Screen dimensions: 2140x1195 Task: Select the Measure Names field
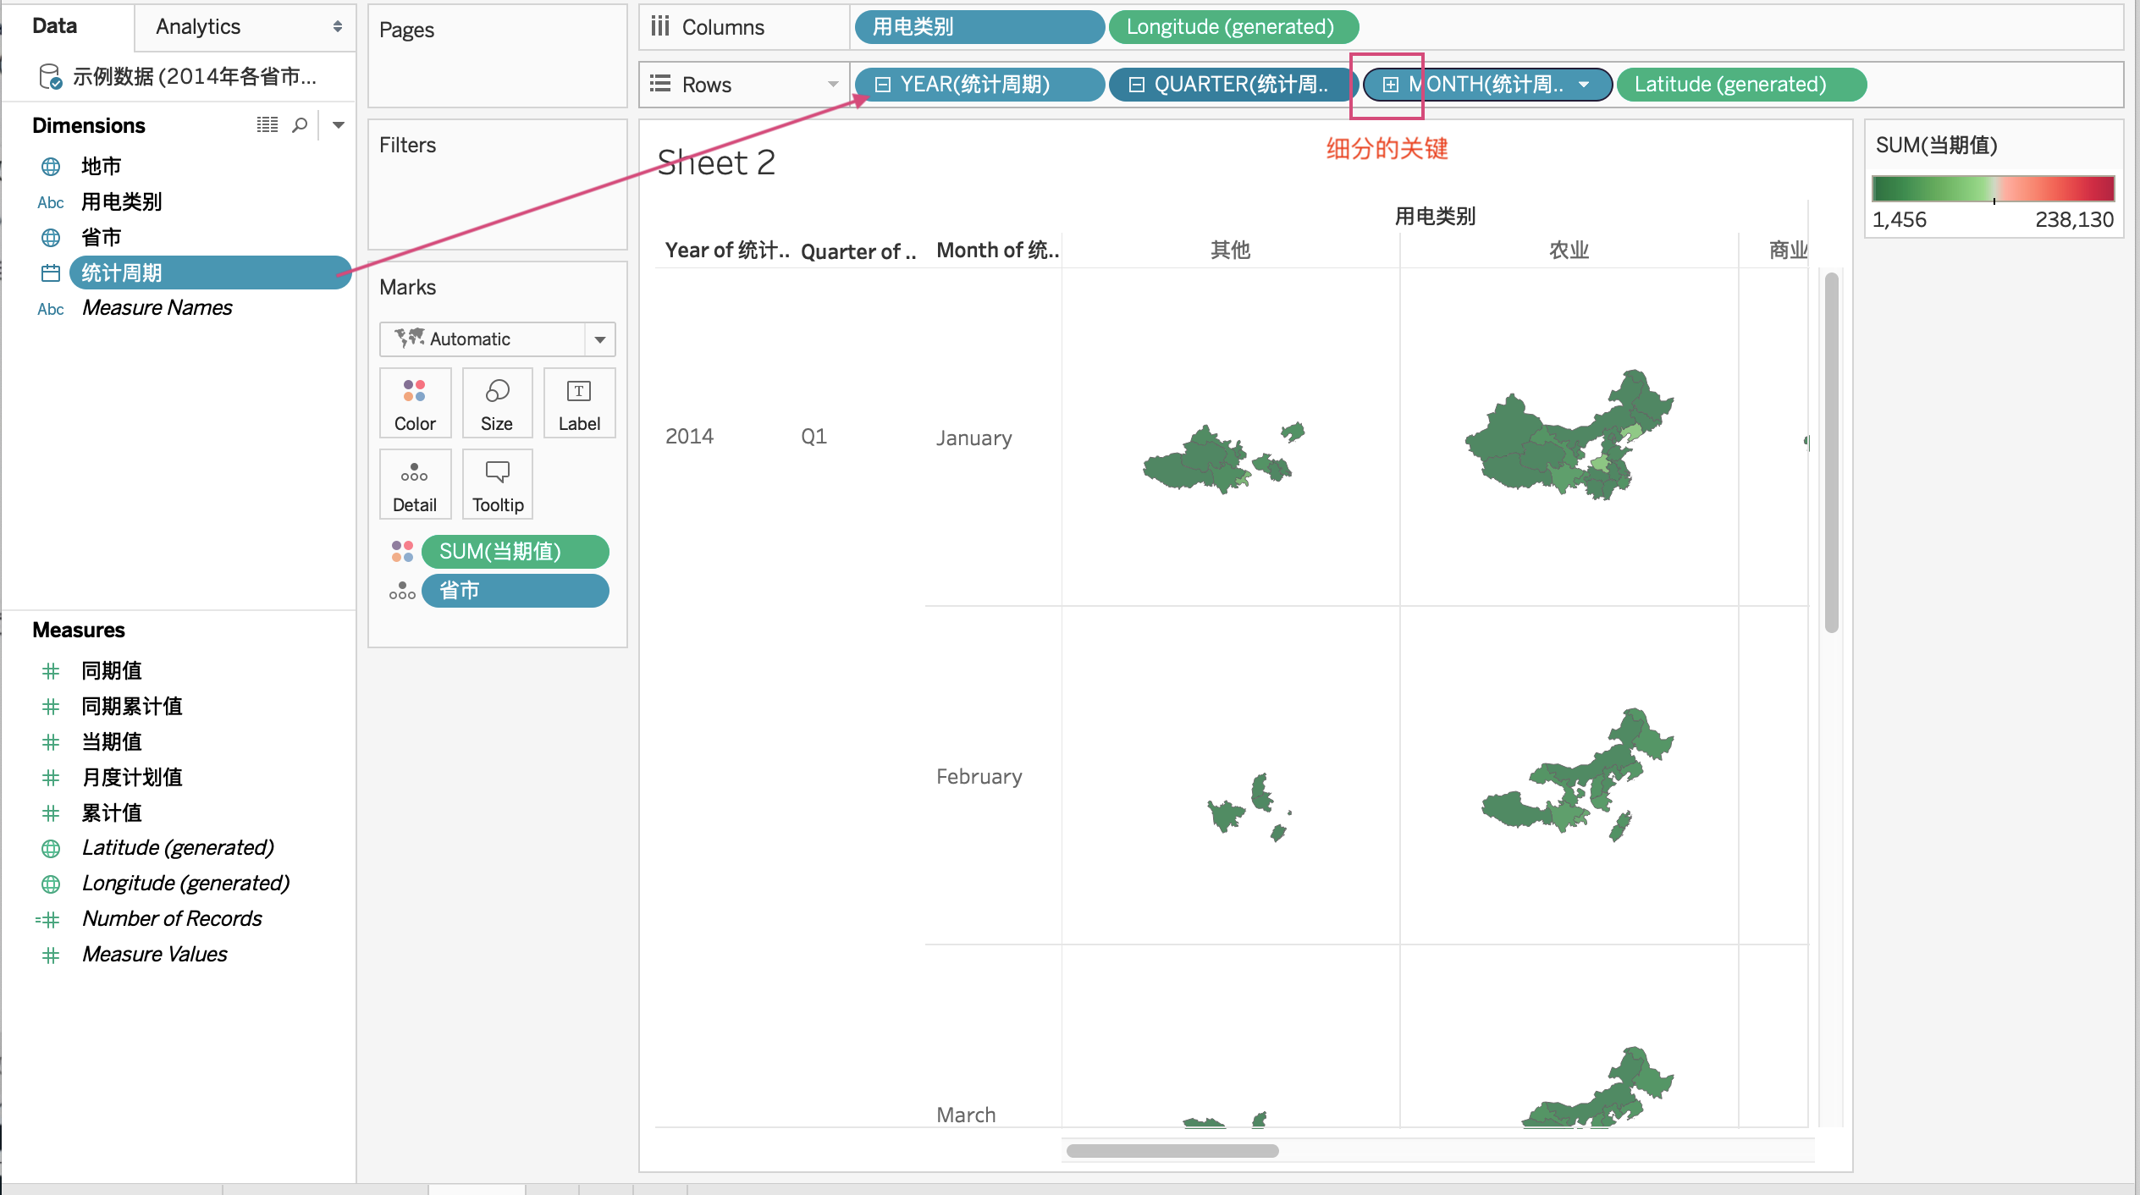click(x=157, y=308)
